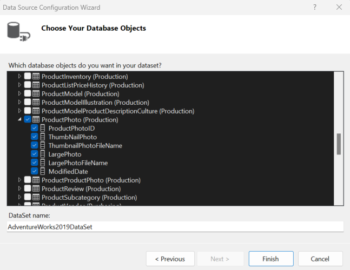
Task: Click the ModifiedDate column icon
Action: coord(43,172)
